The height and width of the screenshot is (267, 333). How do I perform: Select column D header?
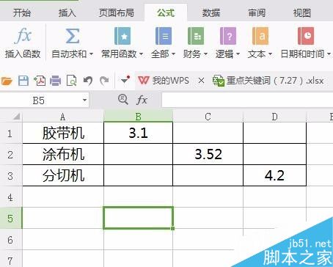274,117
